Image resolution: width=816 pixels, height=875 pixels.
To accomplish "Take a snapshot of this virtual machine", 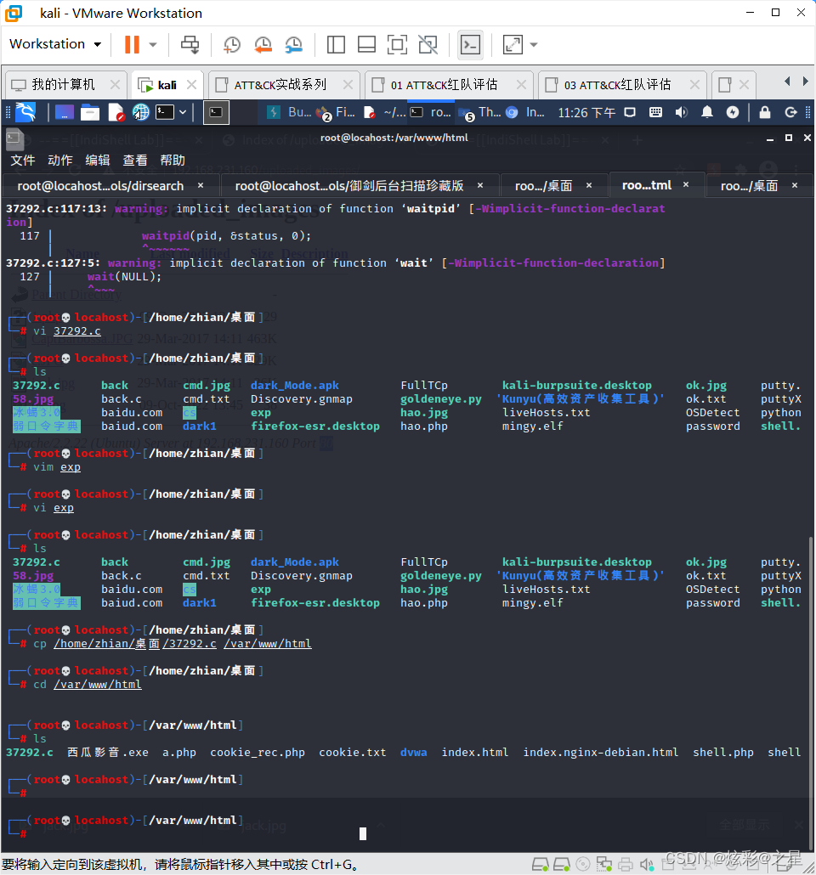I will pyautogui.click(x=232, y=45).
